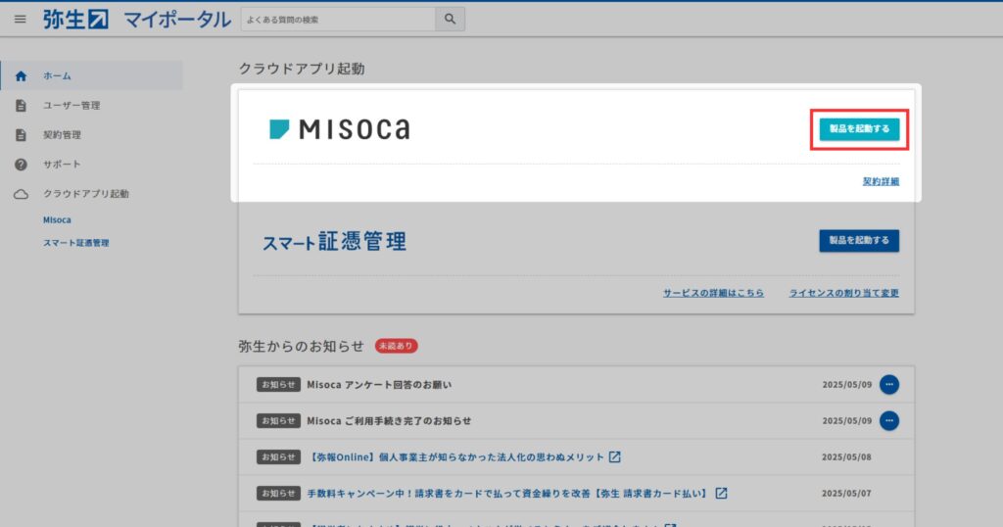Click the お知らせ tag on アンケート row
The image size is (1003, 527).
(278, 384)
